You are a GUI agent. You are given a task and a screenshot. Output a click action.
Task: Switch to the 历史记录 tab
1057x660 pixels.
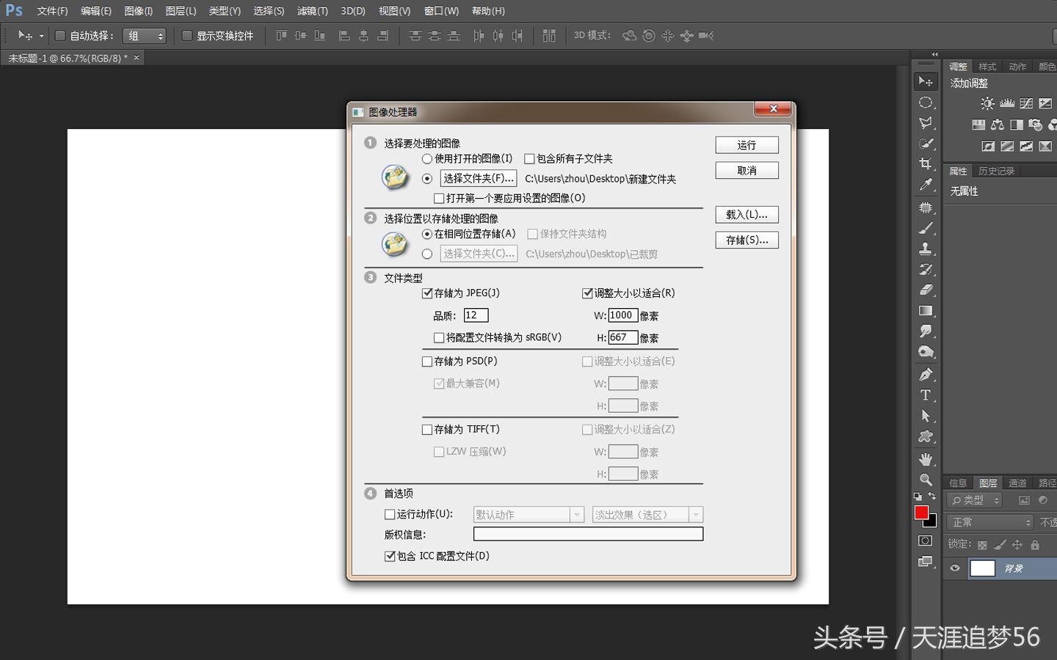tap(996, 171)
